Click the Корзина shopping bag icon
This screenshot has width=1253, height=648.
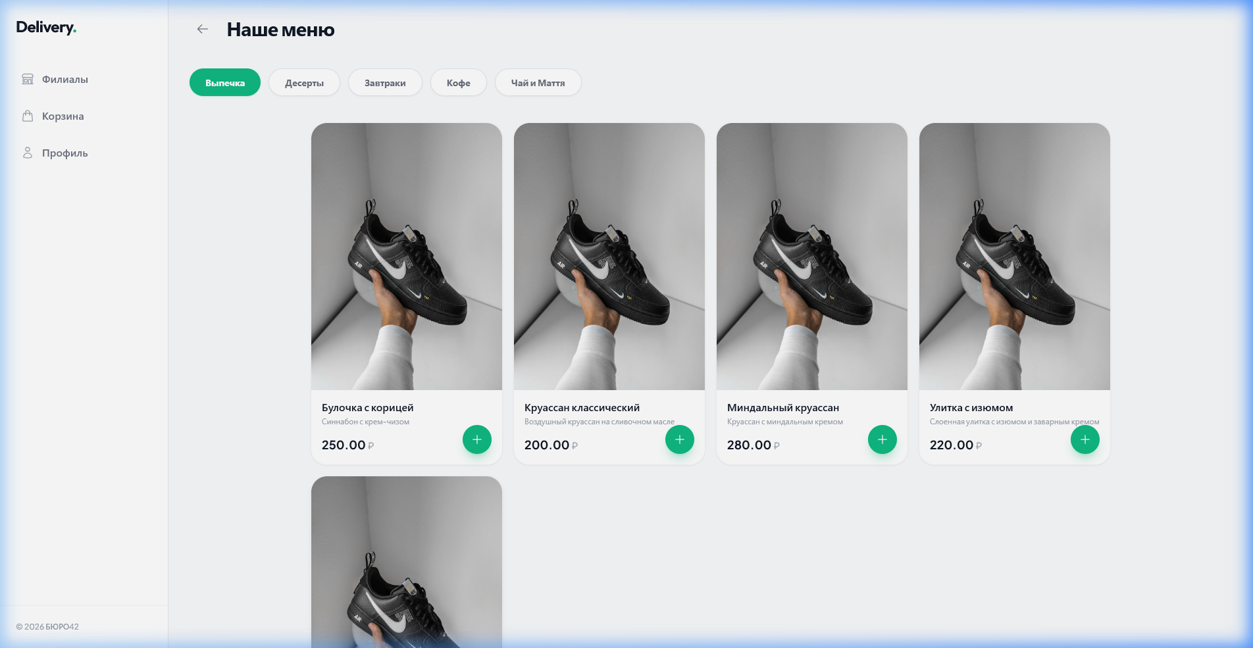point(28,116)
